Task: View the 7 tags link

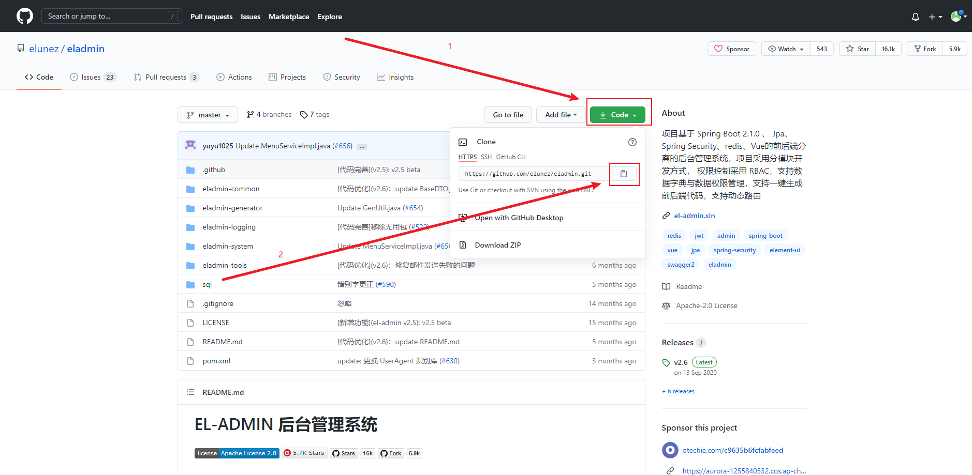Action: (x=315, y=114)
